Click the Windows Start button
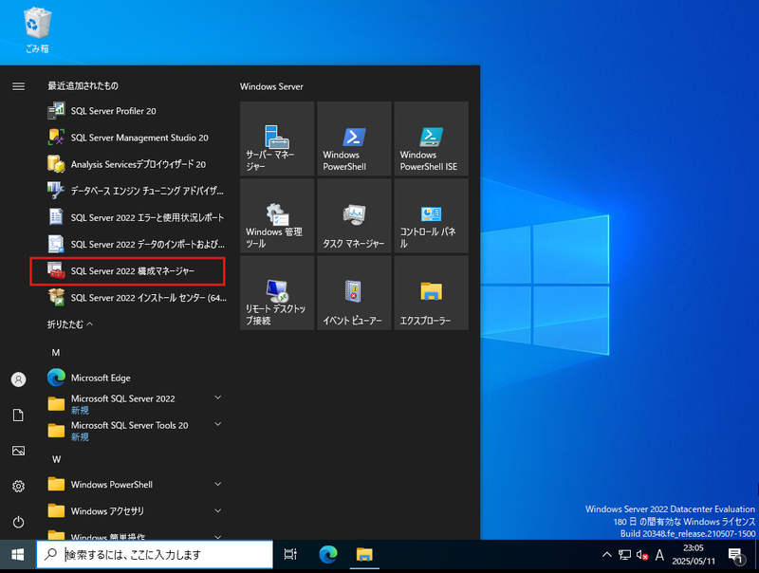The width and height of the screenshot is (759, 573). coord(18,555)
